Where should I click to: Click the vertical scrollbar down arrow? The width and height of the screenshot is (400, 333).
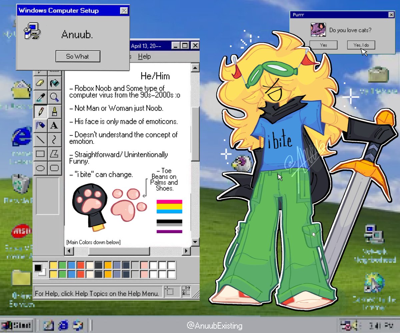[195, 242]
